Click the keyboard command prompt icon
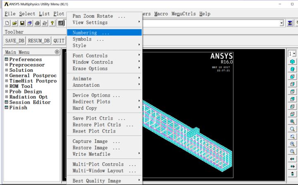 click(x=60, y=23)
